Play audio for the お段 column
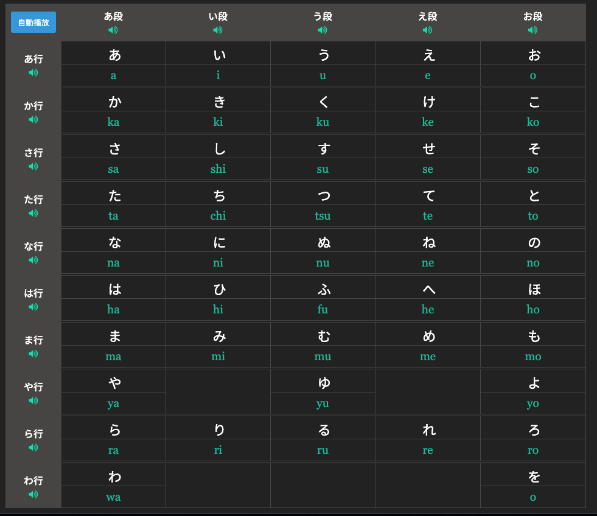The height and width of the screenshot is (516, 597). [532, 30]
